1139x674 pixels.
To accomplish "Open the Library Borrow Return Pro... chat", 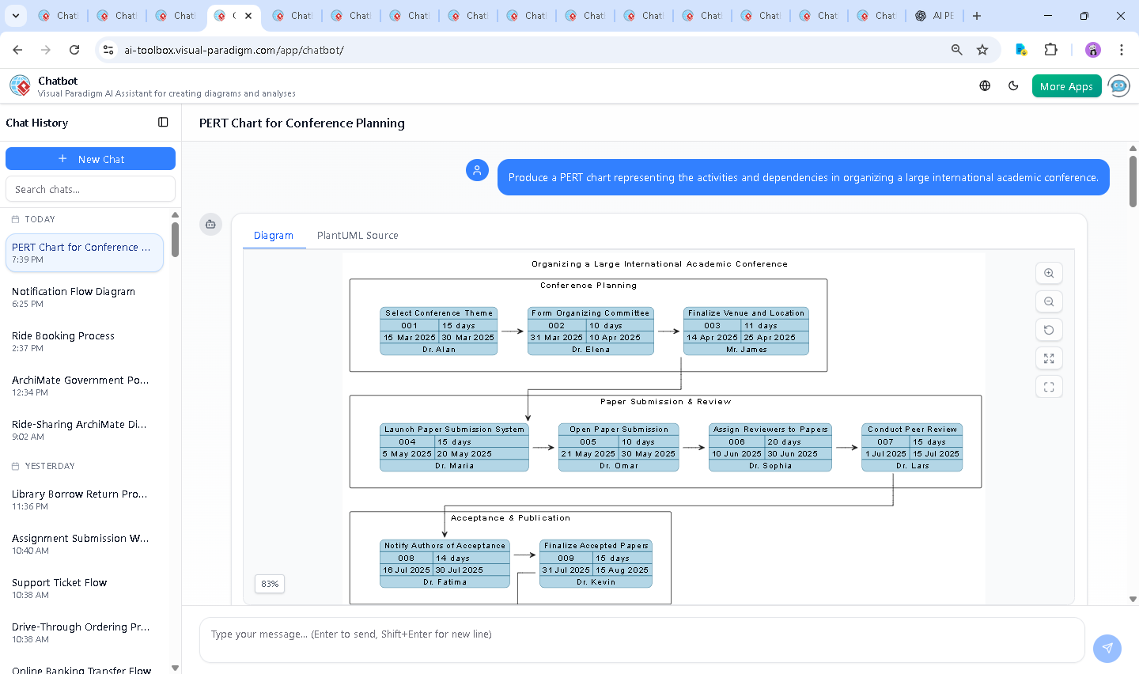I will click(x=85, y=499).
